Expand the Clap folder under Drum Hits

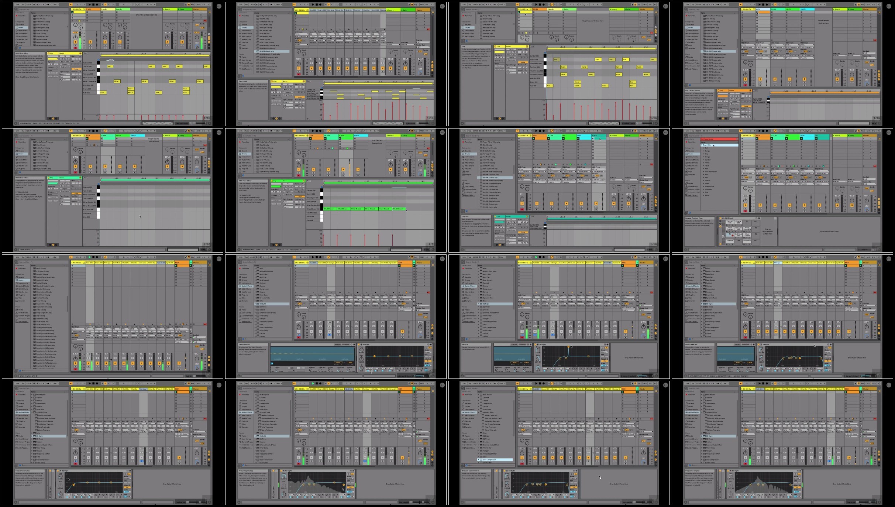point(703,154)
